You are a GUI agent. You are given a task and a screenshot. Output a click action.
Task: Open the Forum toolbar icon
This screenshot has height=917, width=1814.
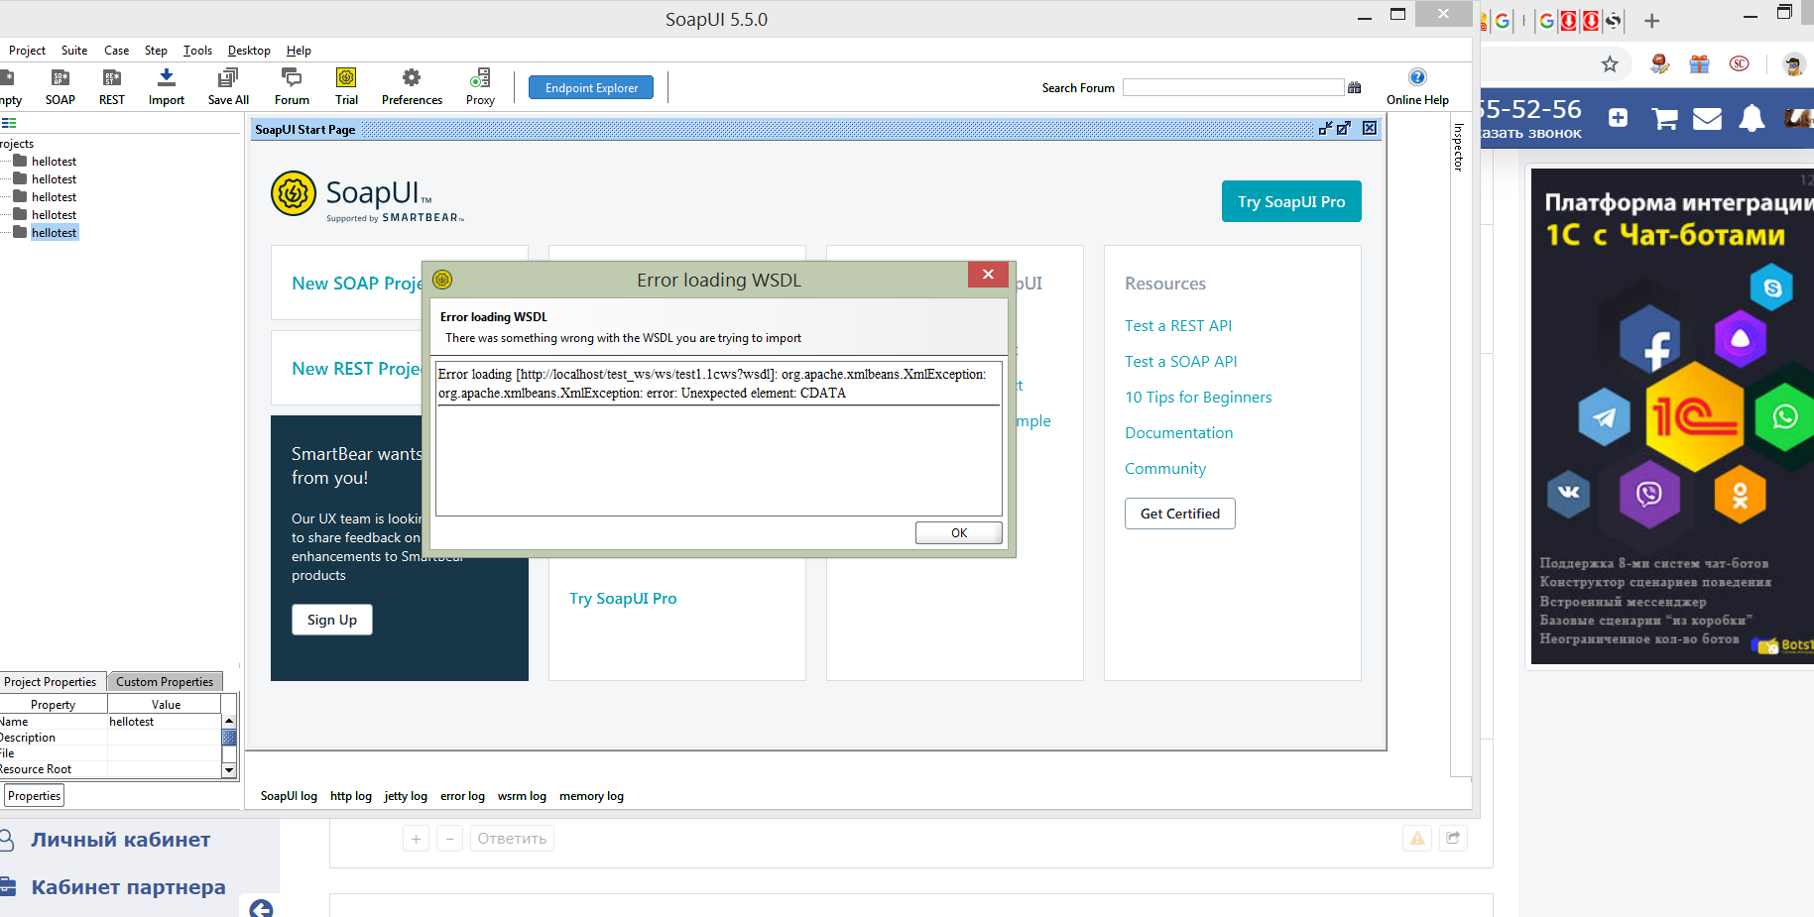tap(292, 86)
